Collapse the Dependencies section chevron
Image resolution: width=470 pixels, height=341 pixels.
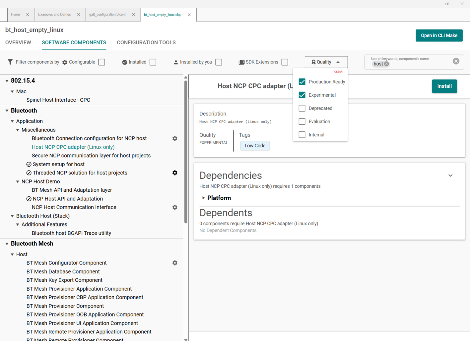450,175
